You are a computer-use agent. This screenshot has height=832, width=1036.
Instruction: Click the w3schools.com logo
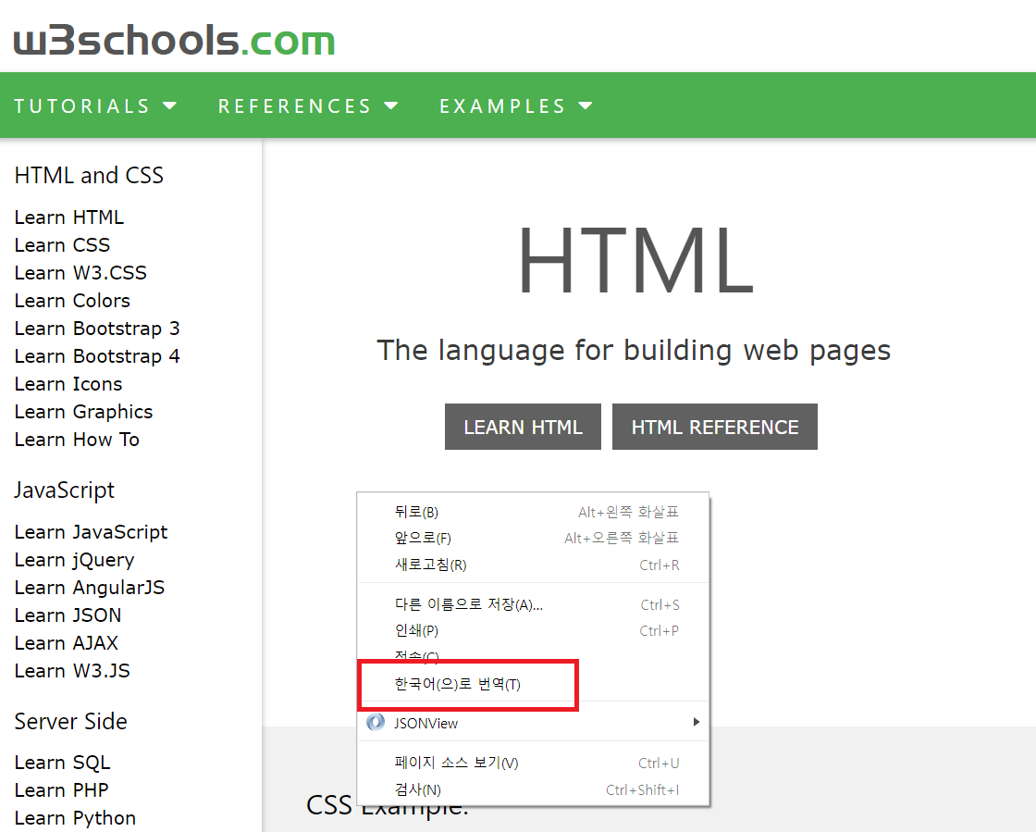tap(175, 41)
